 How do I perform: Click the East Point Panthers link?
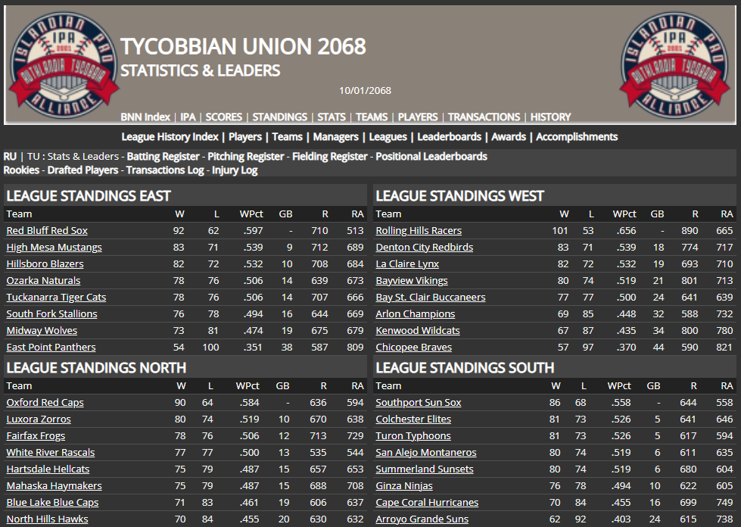pyautogui.click(x=51, y=348)
